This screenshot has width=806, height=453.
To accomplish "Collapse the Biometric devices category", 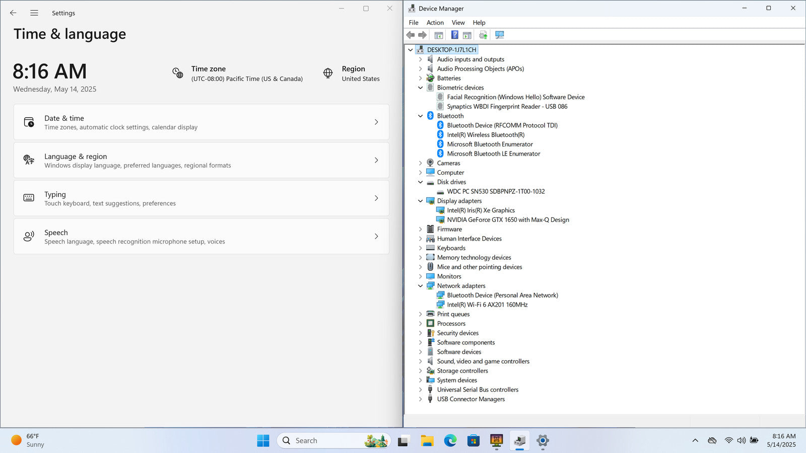I will pyautogui.click(x=421, y=88).
